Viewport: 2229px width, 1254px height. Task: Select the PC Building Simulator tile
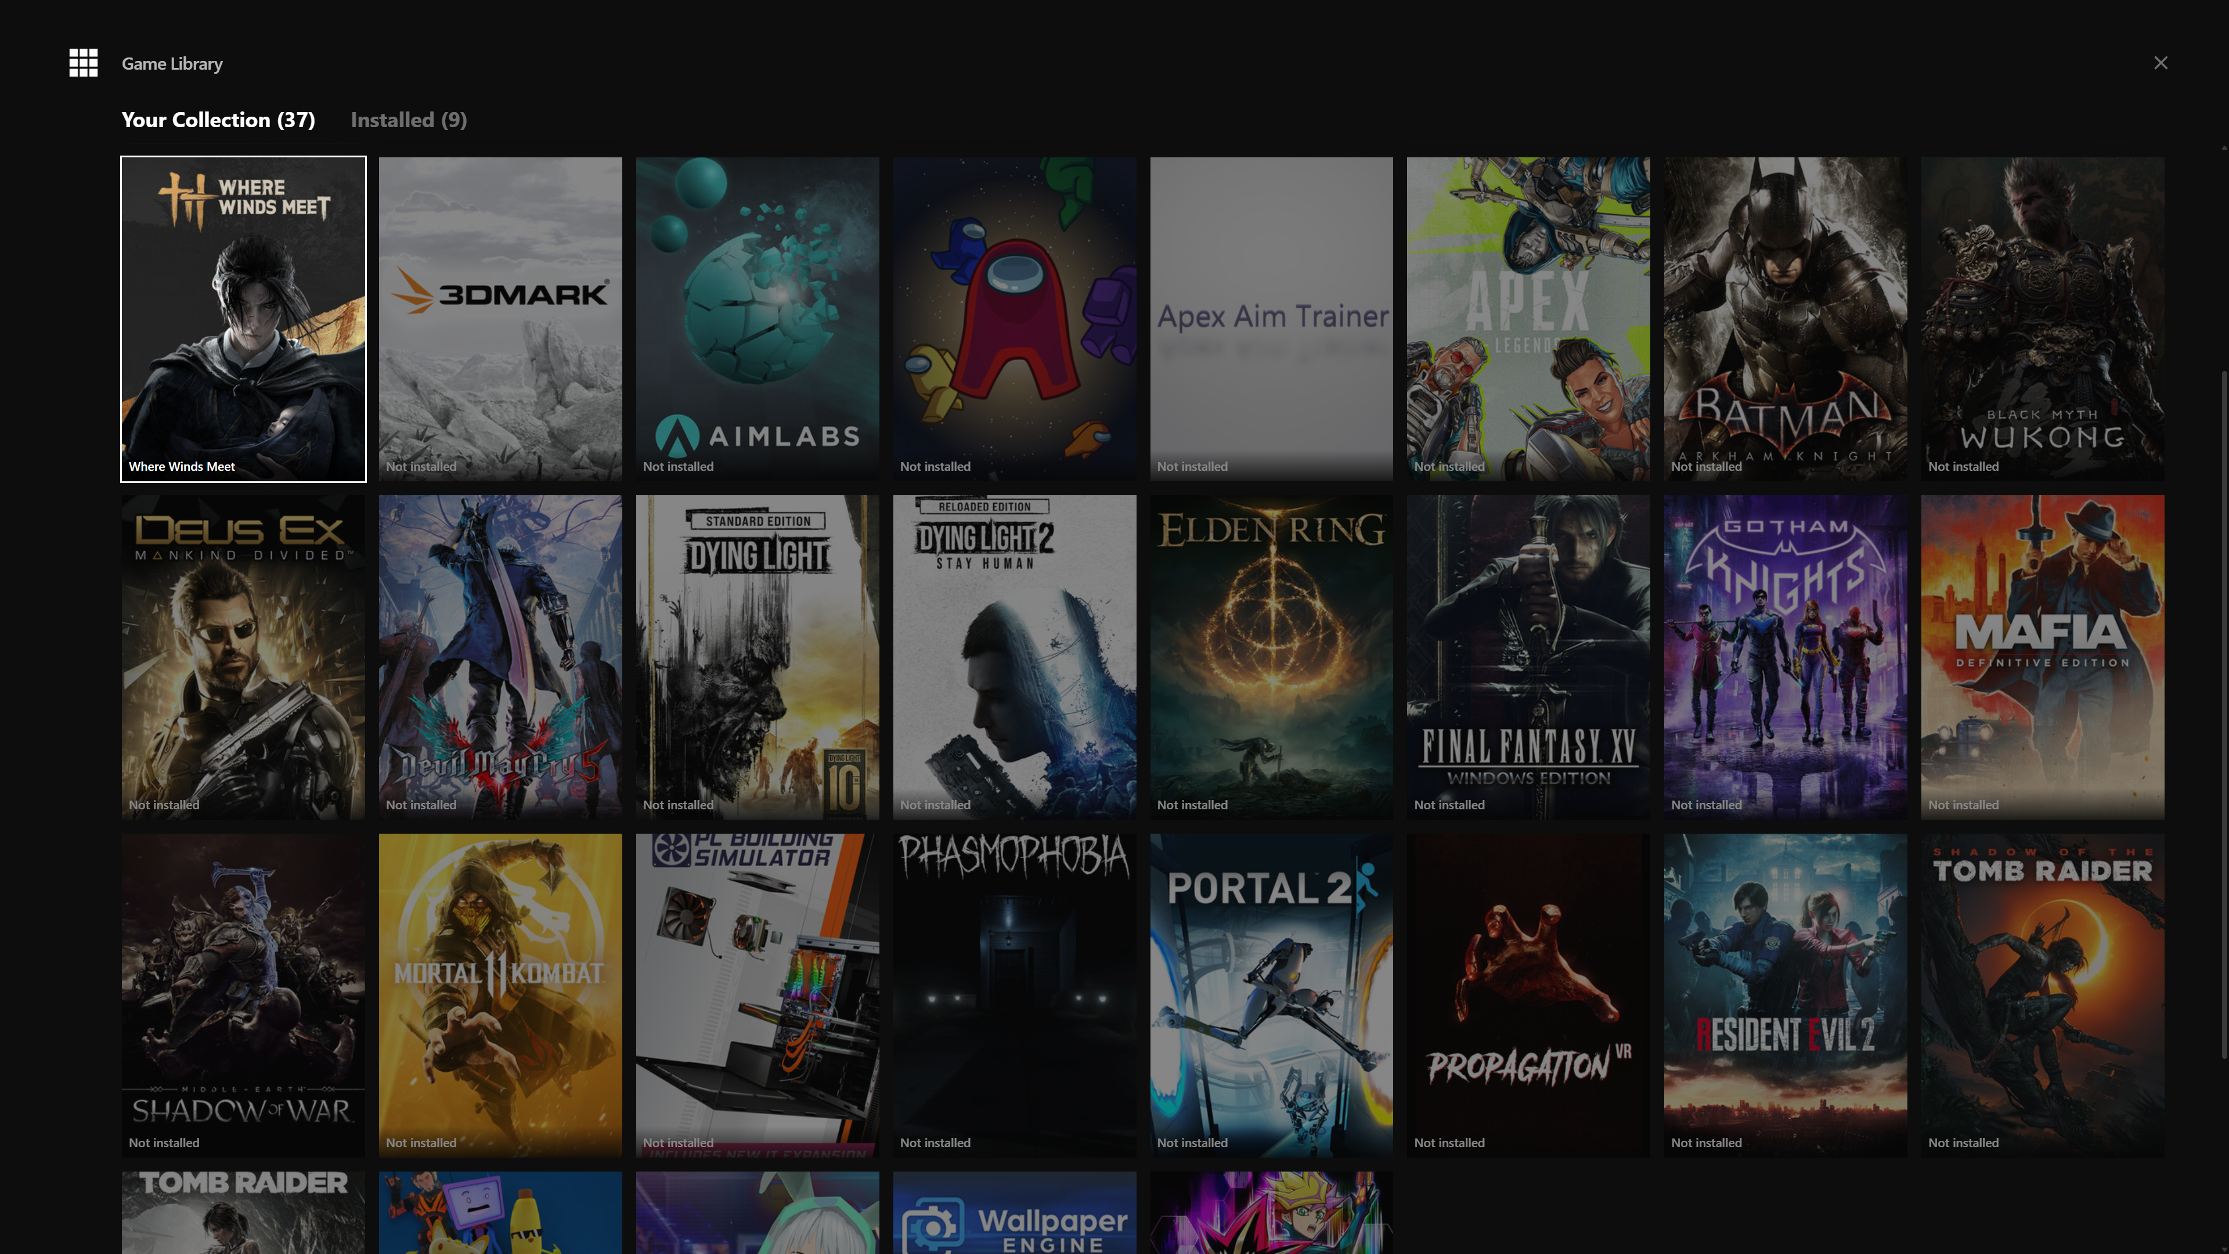click(x=757, y=995)
